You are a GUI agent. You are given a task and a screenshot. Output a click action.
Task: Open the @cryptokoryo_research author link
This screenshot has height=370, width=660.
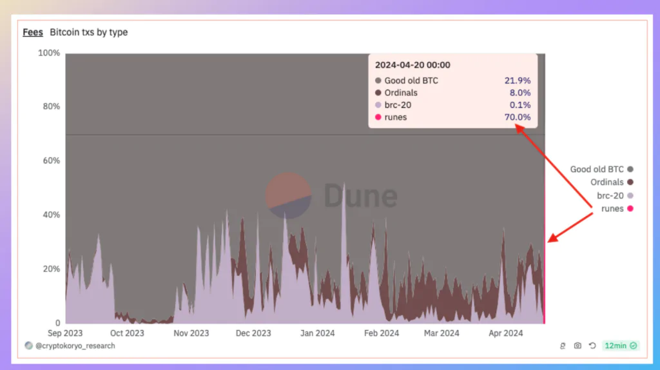[75, 346]
